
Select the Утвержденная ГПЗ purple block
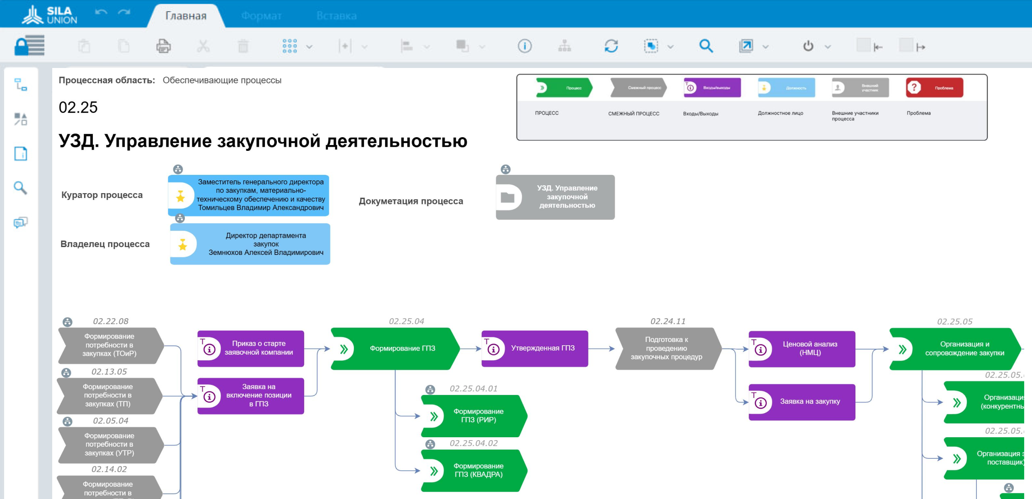(535, 349)
